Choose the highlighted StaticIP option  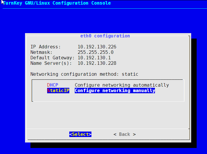tap(58, 91)
